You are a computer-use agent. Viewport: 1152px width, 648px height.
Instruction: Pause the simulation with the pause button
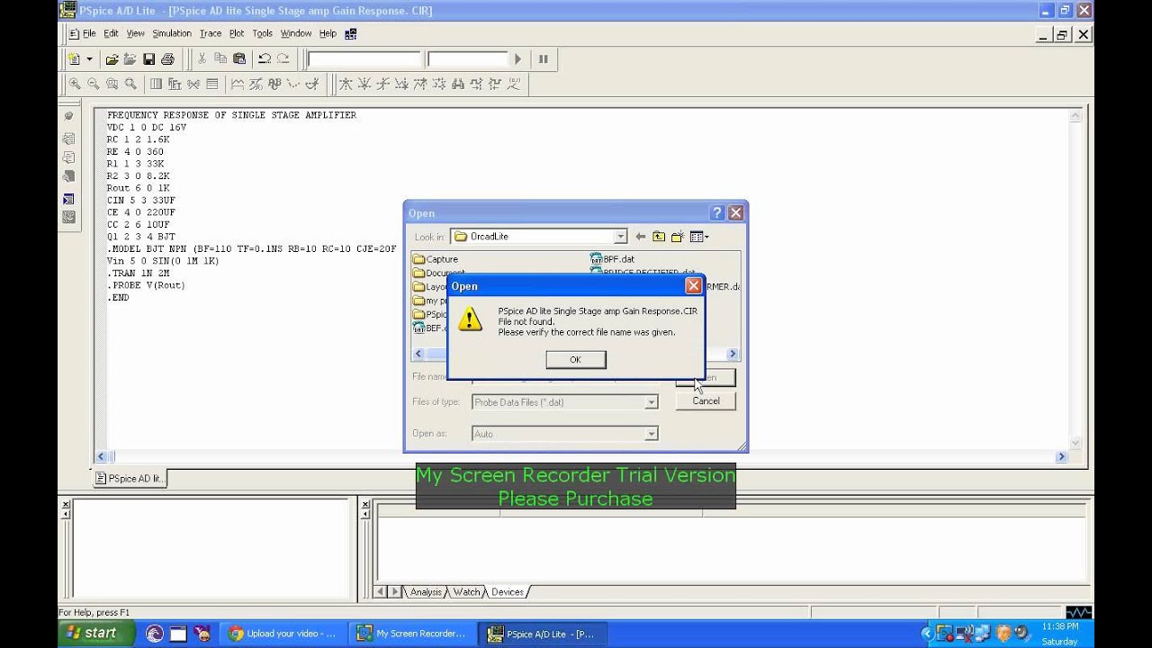[x=544, y=59]
